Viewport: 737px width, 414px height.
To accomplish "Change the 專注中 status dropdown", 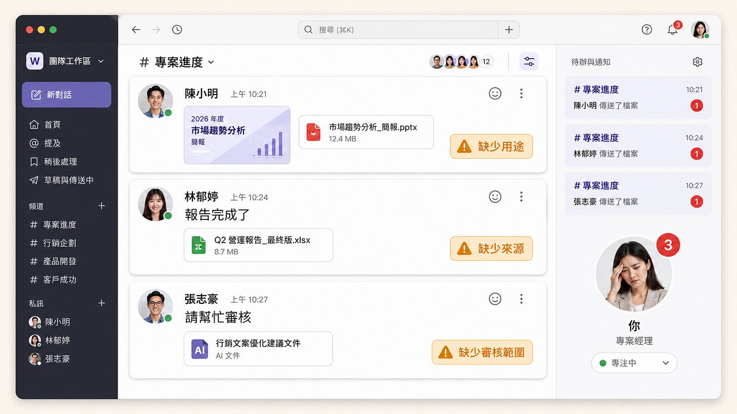I will [x=634, y=363].
